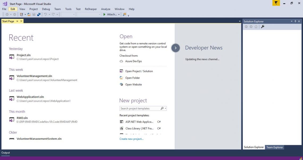Click the Navigate Forward toolbar icon
The image size is (303, 160).
pos(15,15)
